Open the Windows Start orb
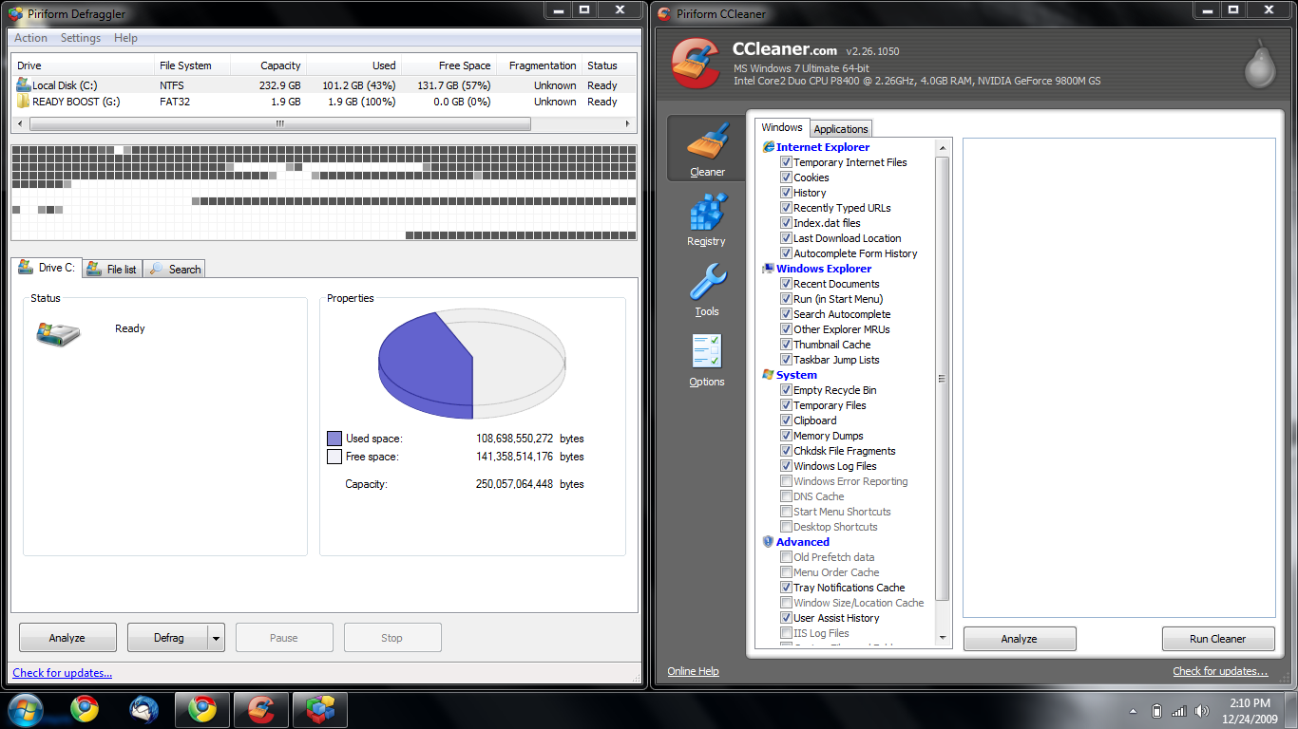 click(26, 709)
